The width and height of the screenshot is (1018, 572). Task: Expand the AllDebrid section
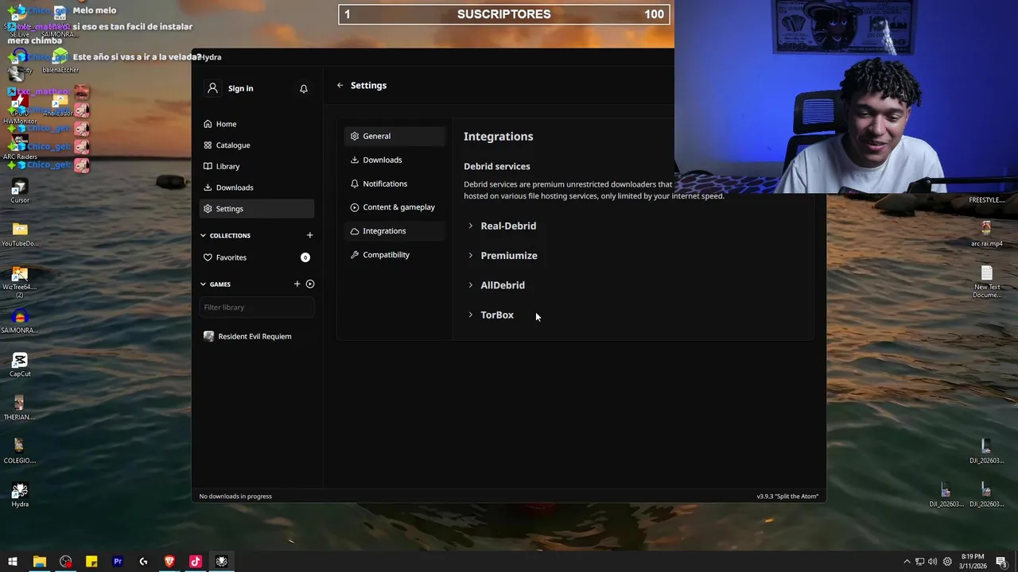coord(496,285)
